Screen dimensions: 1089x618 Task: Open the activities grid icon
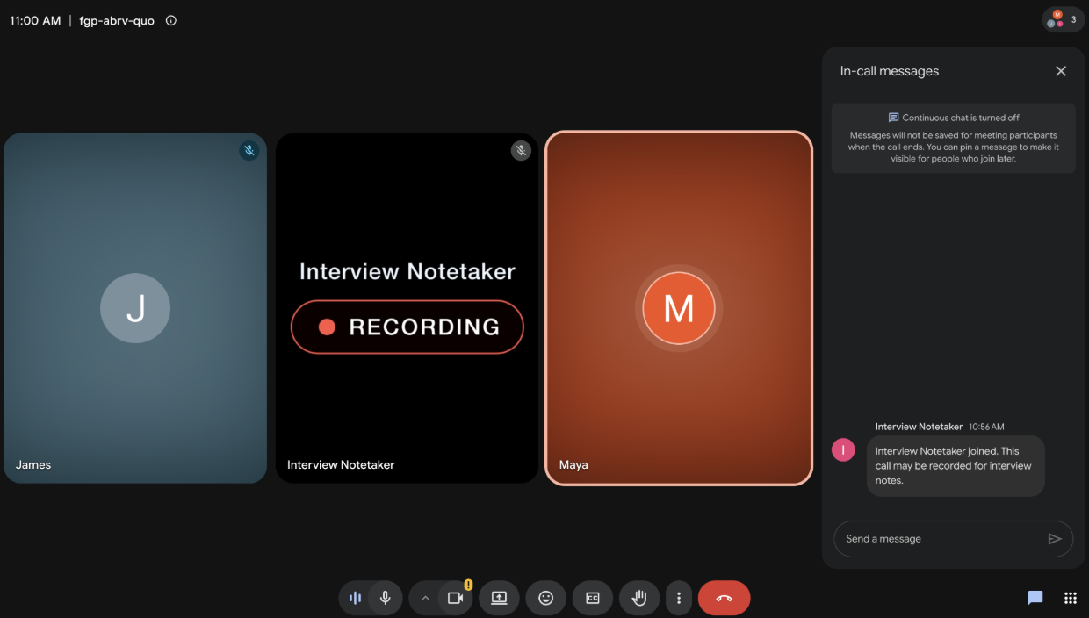pyautogui.click(x=1070, y=598)
